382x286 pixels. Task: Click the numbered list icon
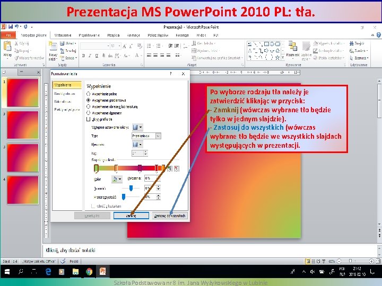[x=158, y=46]
